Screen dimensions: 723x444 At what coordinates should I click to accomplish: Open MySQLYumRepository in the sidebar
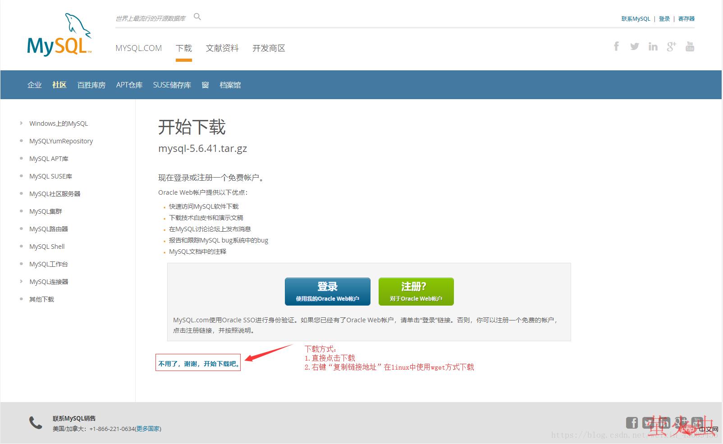(61, 141)
